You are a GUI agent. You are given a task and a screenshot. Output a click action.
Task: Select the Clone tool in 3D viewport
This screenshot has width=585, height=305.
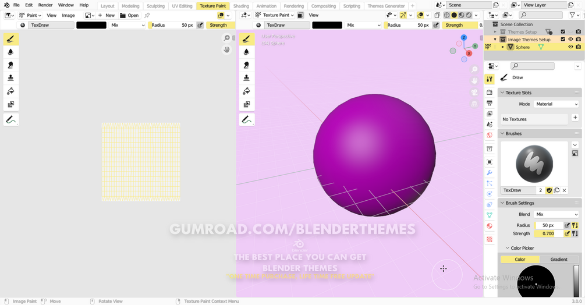click(x=247, y=78)
